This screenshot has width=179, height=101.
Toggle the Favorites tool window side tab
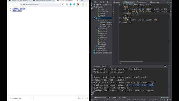coord(92,78)
